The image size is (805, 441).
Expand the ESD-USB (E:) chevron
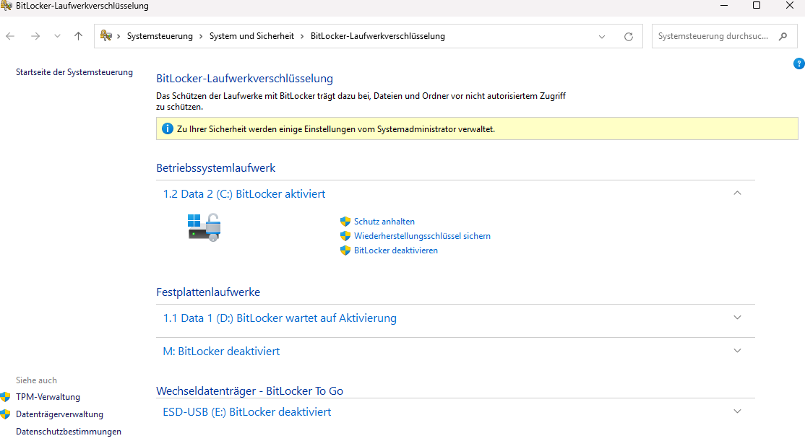pos(737,411)
